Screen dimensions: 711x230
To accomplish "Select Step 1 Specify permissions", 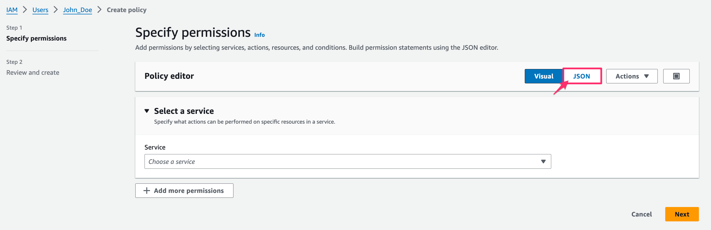I will 36,38.
